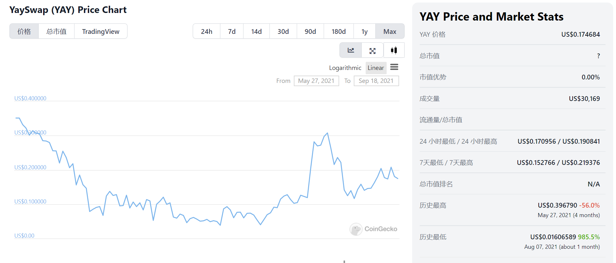Open fullscreen chart expand icon

[x=373, y=50]
